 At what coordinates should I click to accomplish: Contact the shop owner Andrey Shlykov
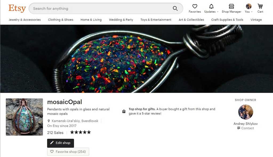[x=246, y=128]
